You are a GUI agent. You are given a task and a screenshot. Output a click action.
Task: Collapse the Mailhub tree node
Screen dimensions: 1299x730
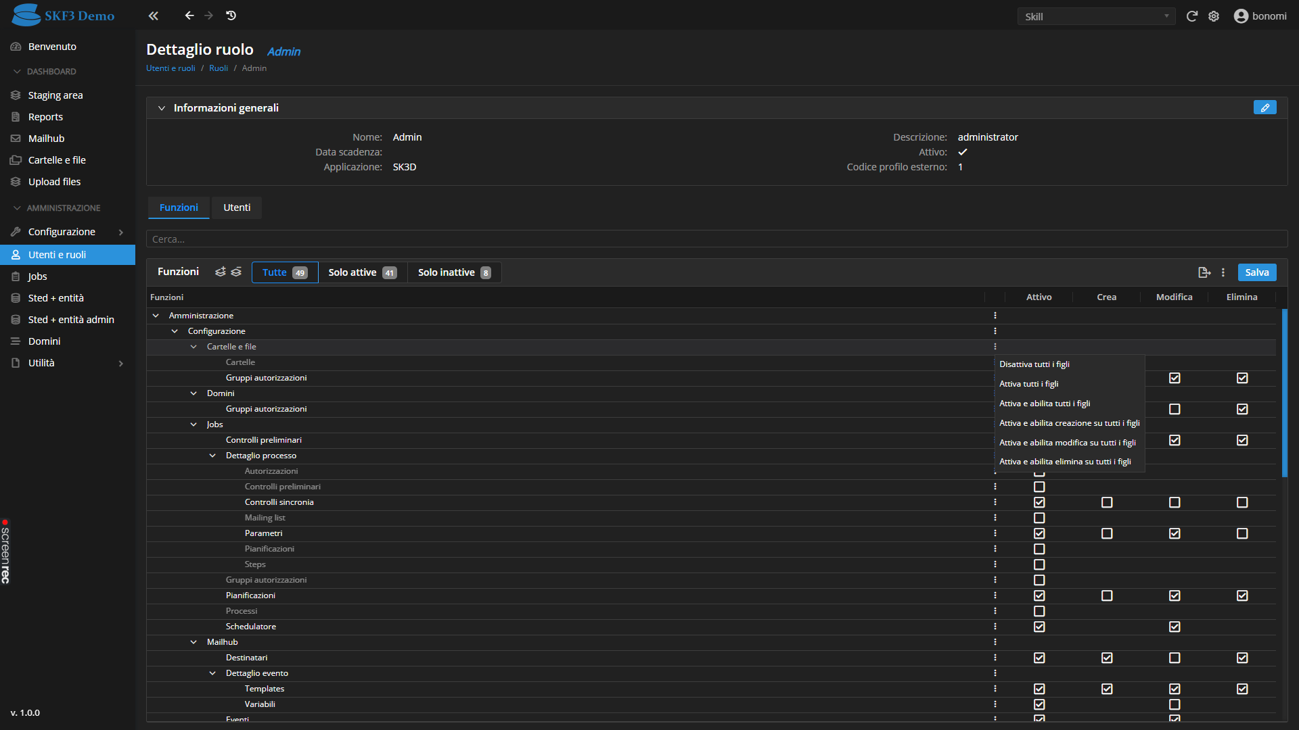tap(193, 642)
